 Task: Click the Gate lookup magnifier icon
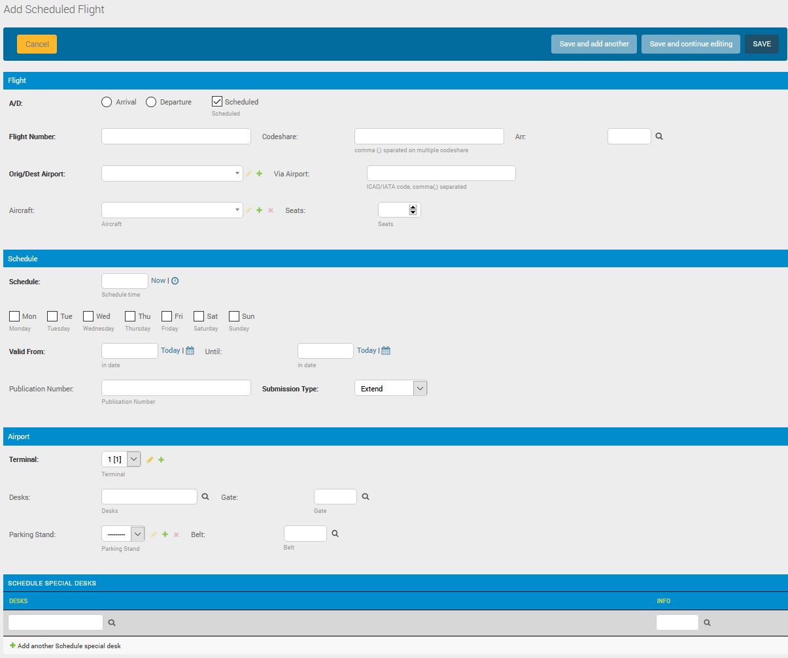click(x=366, y=497)
